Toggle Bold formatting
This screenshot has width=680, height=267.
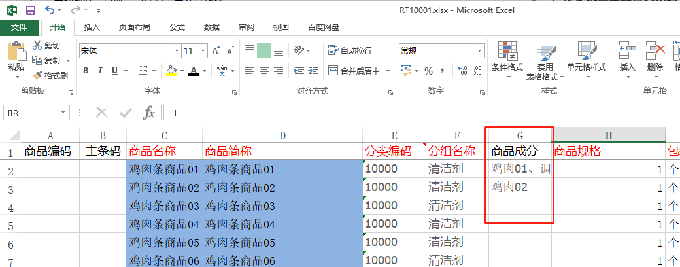[86, 71]
